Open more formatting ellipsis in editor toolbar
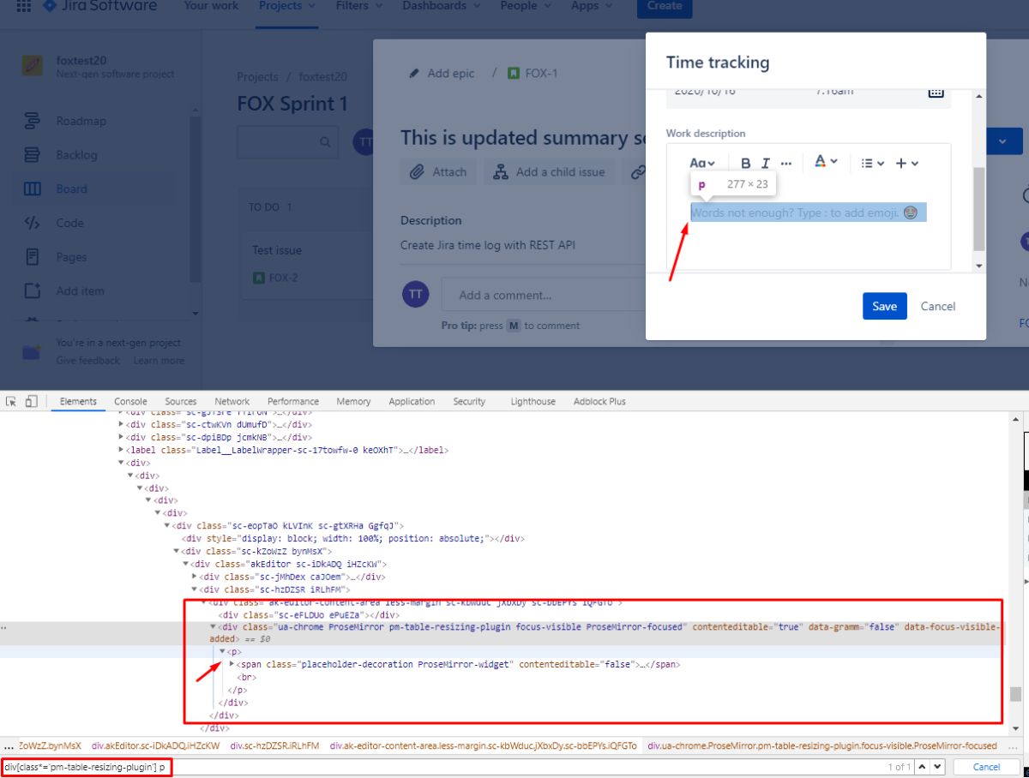The image size is (1029, 778). [x=785, y=163]
